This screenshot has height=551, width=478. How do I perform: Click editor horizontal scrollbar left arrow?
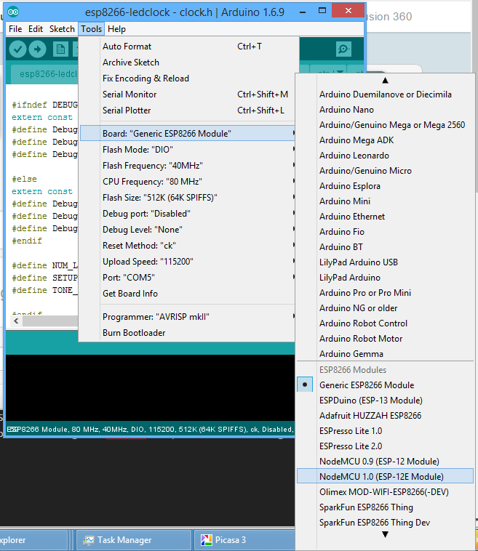tap(16, 321)
